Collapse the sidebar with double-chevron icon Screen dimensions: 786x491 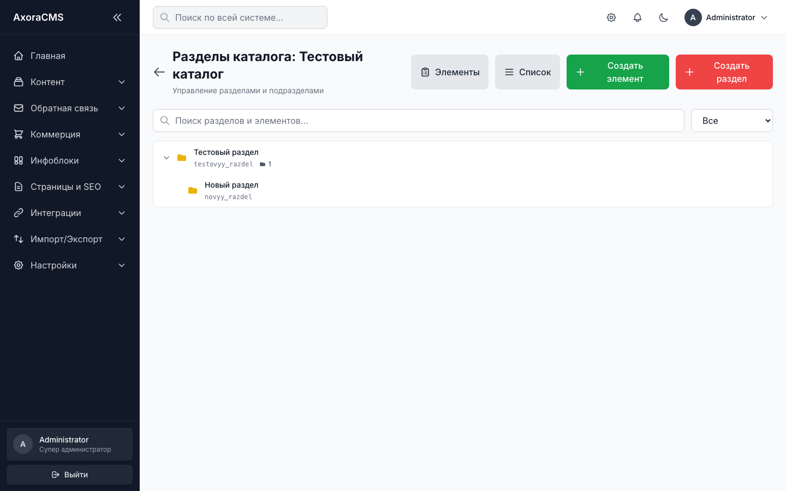tap(117, 17)
